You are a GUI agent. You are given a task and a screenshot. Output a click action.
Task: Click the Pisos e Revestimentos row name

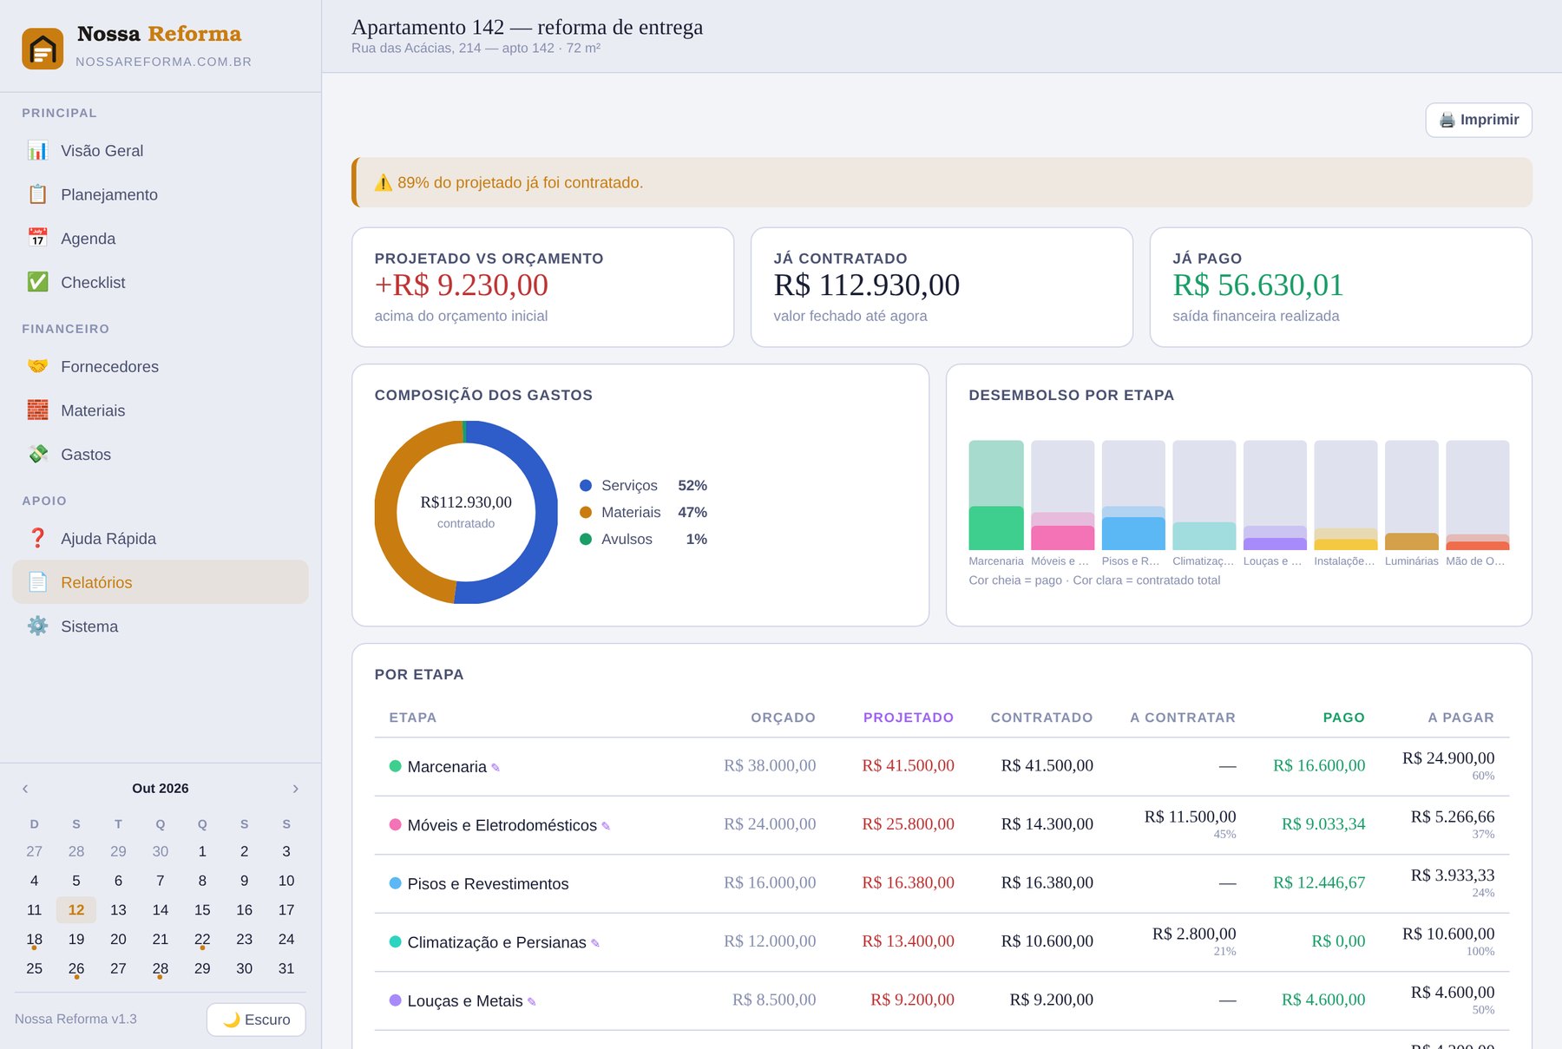click(488, 884)
